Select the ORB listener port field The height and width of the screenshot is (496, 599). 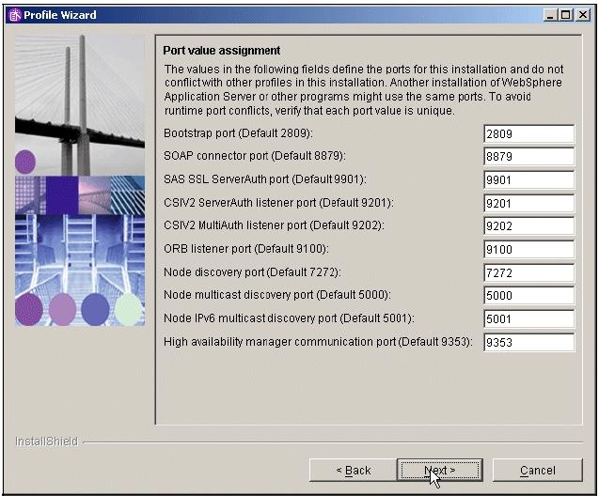tap(529, 250)
